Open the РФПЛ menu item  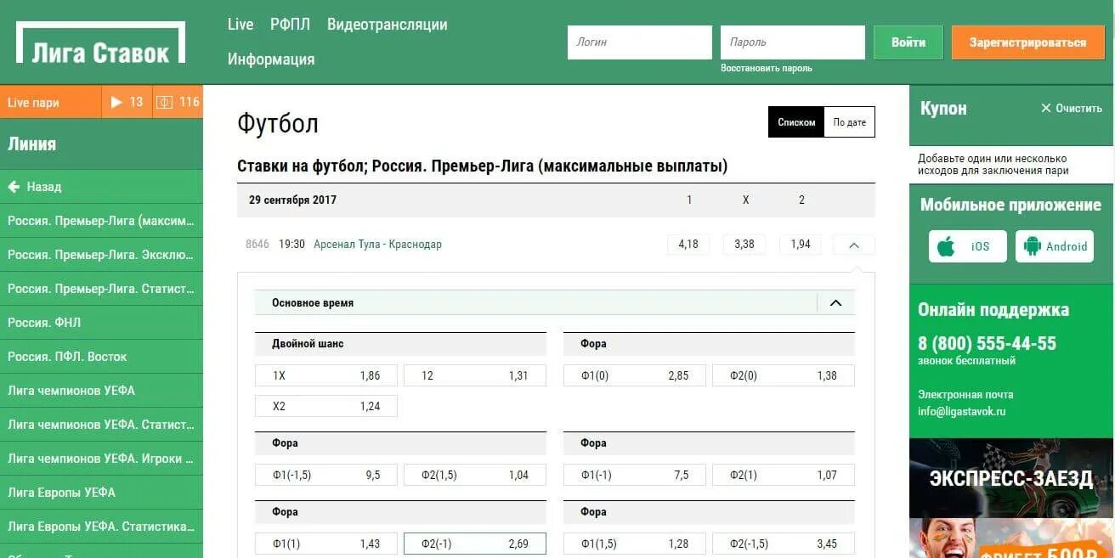click(291, 25)
